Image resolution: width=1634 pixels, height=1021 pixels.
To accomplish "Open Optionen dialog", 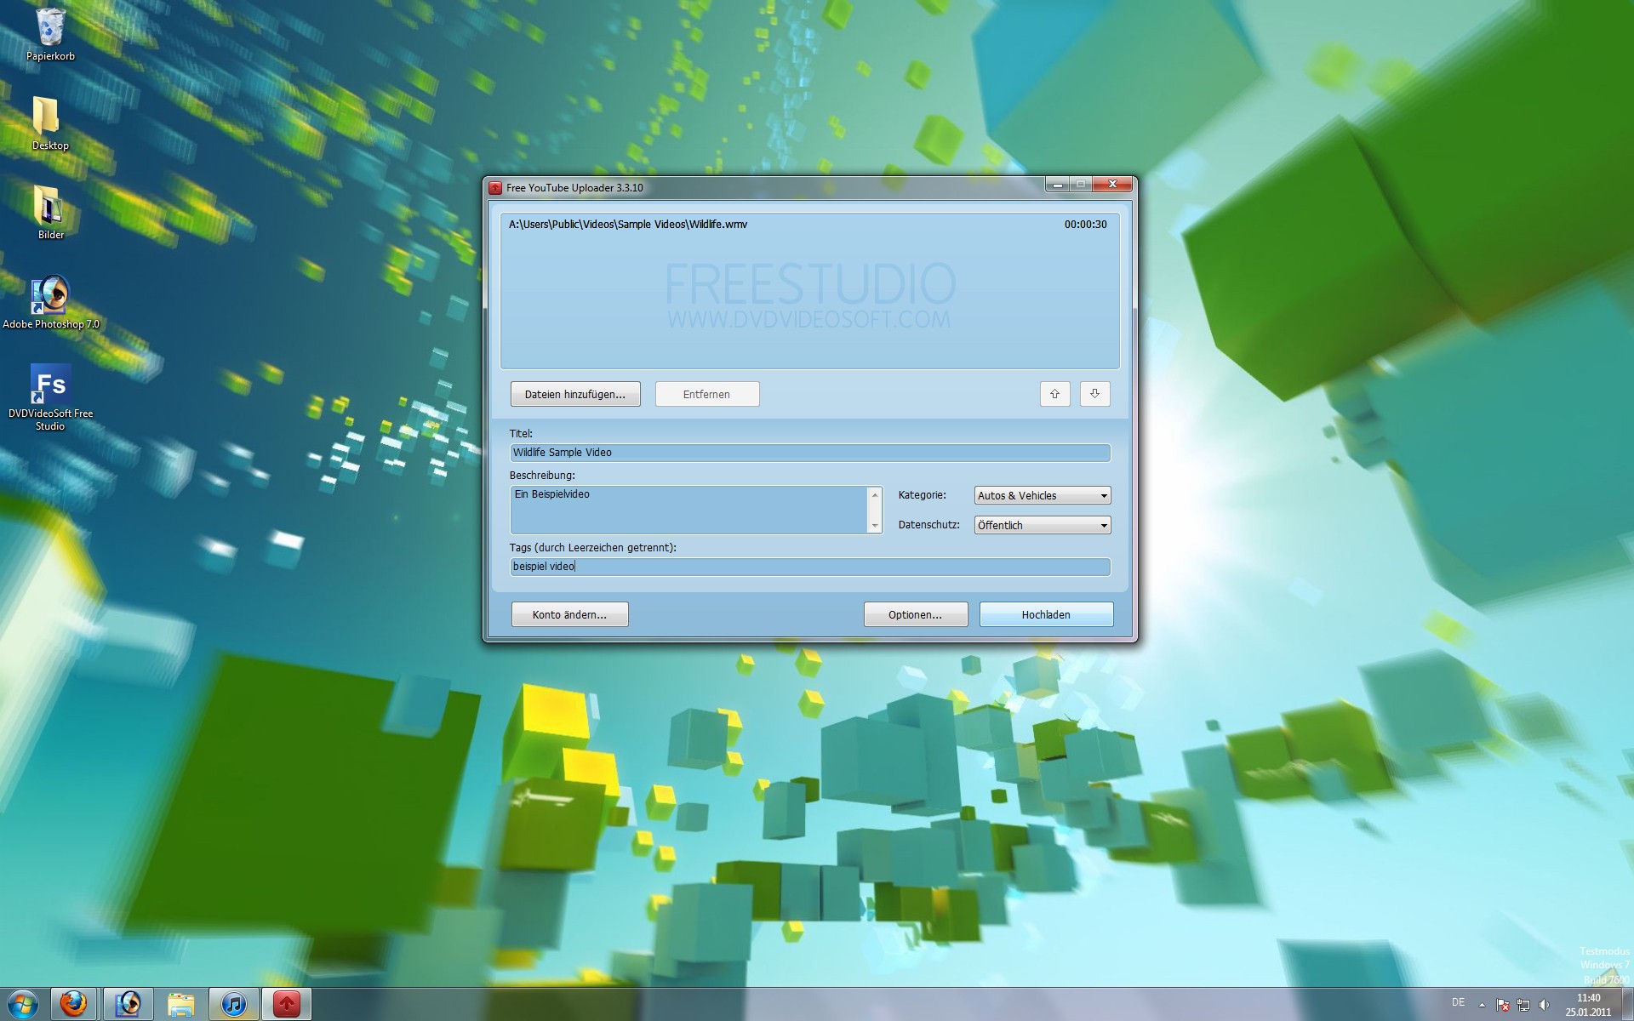I will 916,614.
